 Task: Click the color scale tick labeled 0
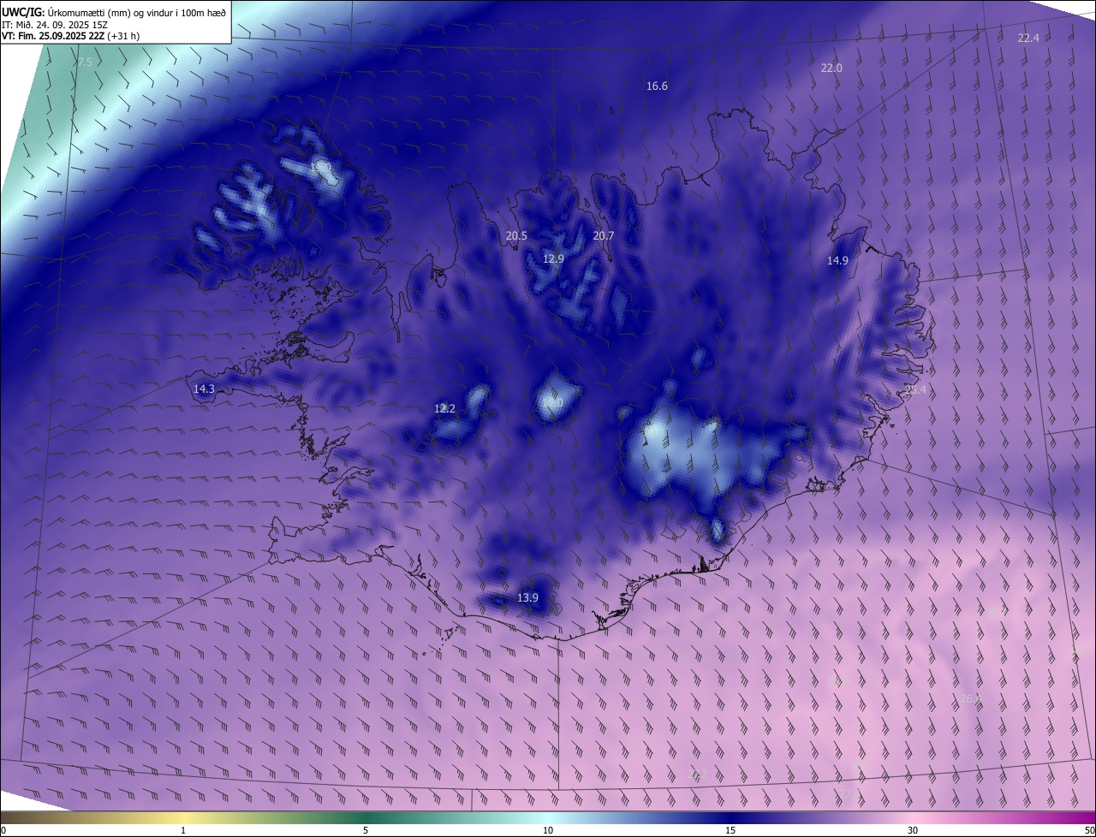pyautogui.click(x=3, y=830)
